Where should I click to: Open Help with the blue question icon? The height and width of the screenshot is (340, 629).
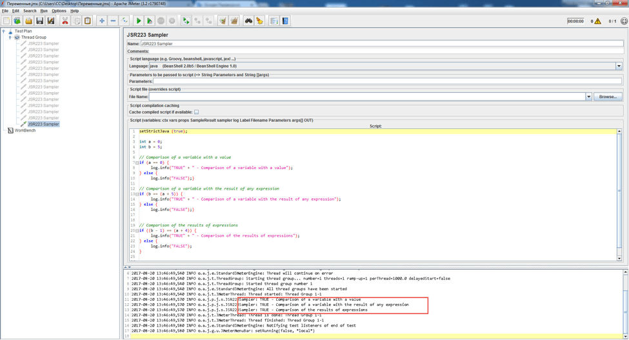[x=285, y=21]
